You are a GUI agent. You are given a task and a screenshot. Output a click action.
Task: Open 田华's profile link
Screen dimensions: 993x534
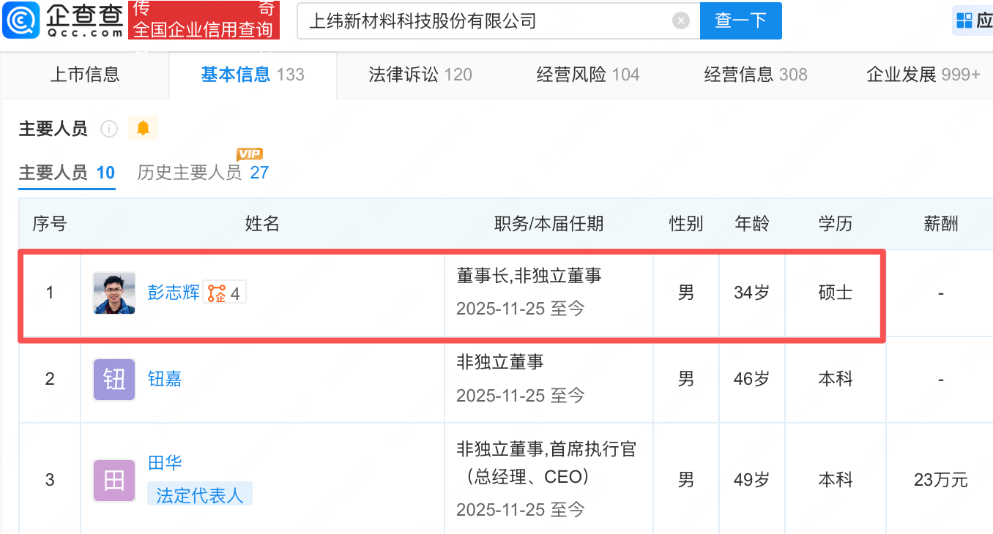(165, 463)
